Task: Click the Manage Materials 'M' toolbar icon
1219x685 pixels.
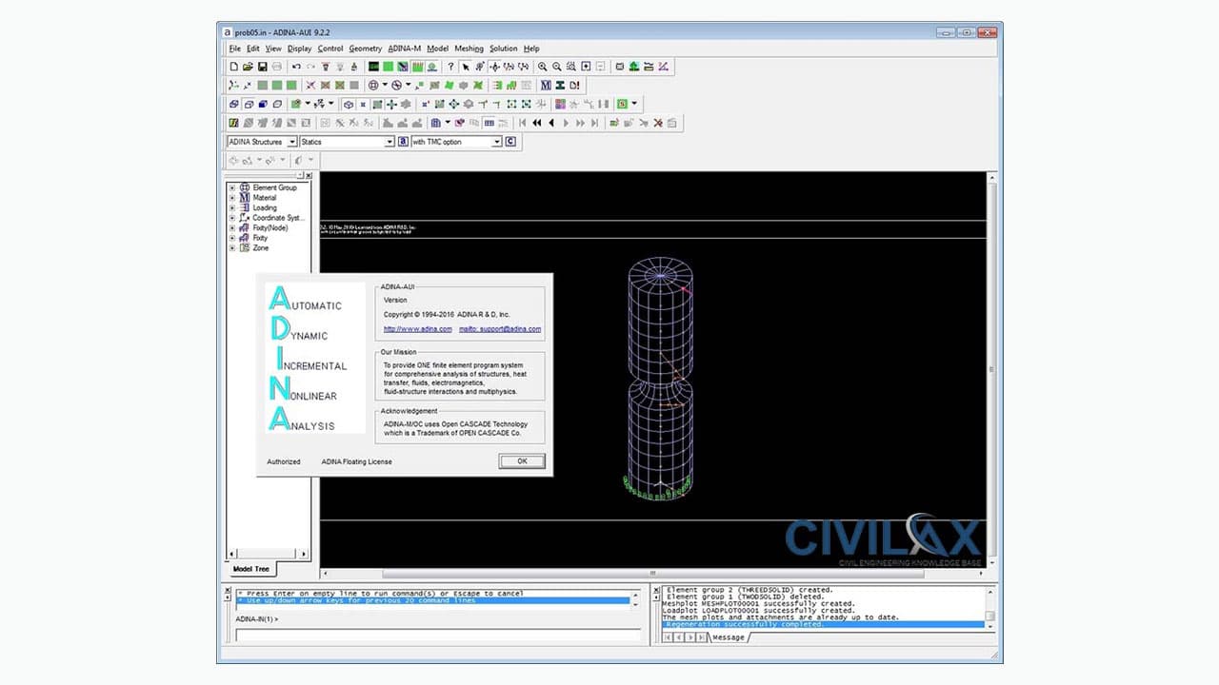Action: 546,86
